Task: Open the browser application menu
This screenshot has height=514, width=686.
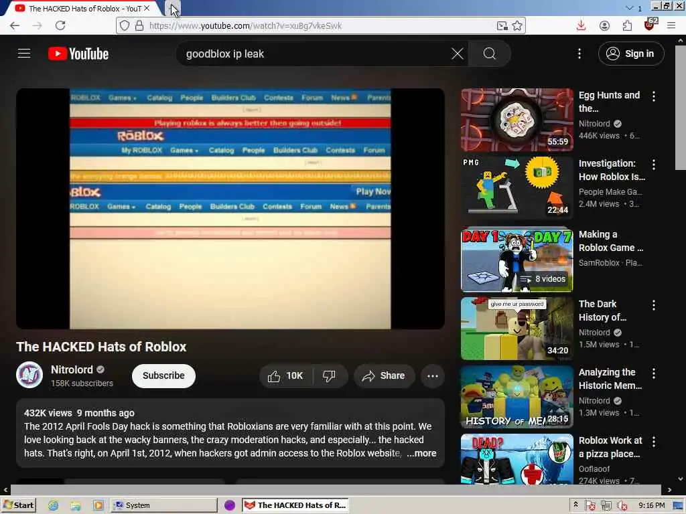Action: coord(671,25)
